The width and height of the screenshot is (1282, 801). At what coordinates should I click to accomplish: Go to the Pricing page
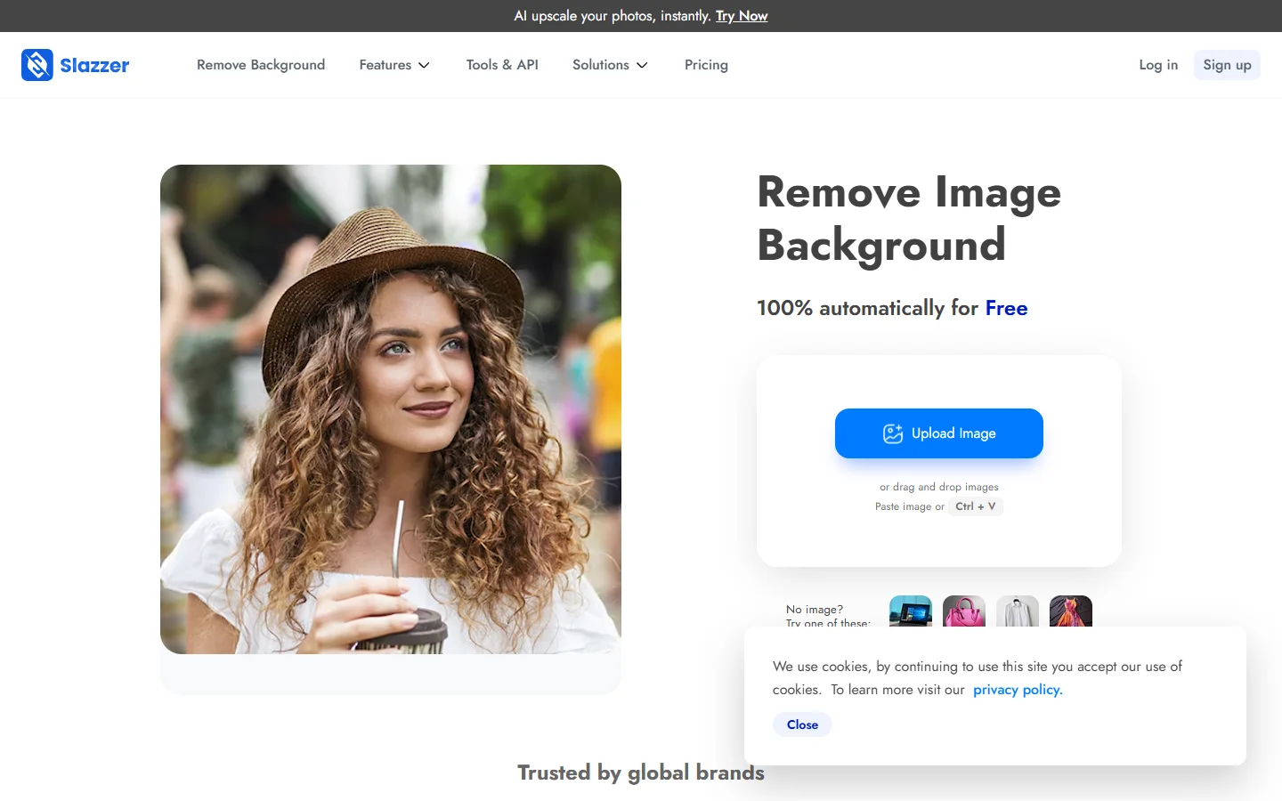click(x=706, y=64)
